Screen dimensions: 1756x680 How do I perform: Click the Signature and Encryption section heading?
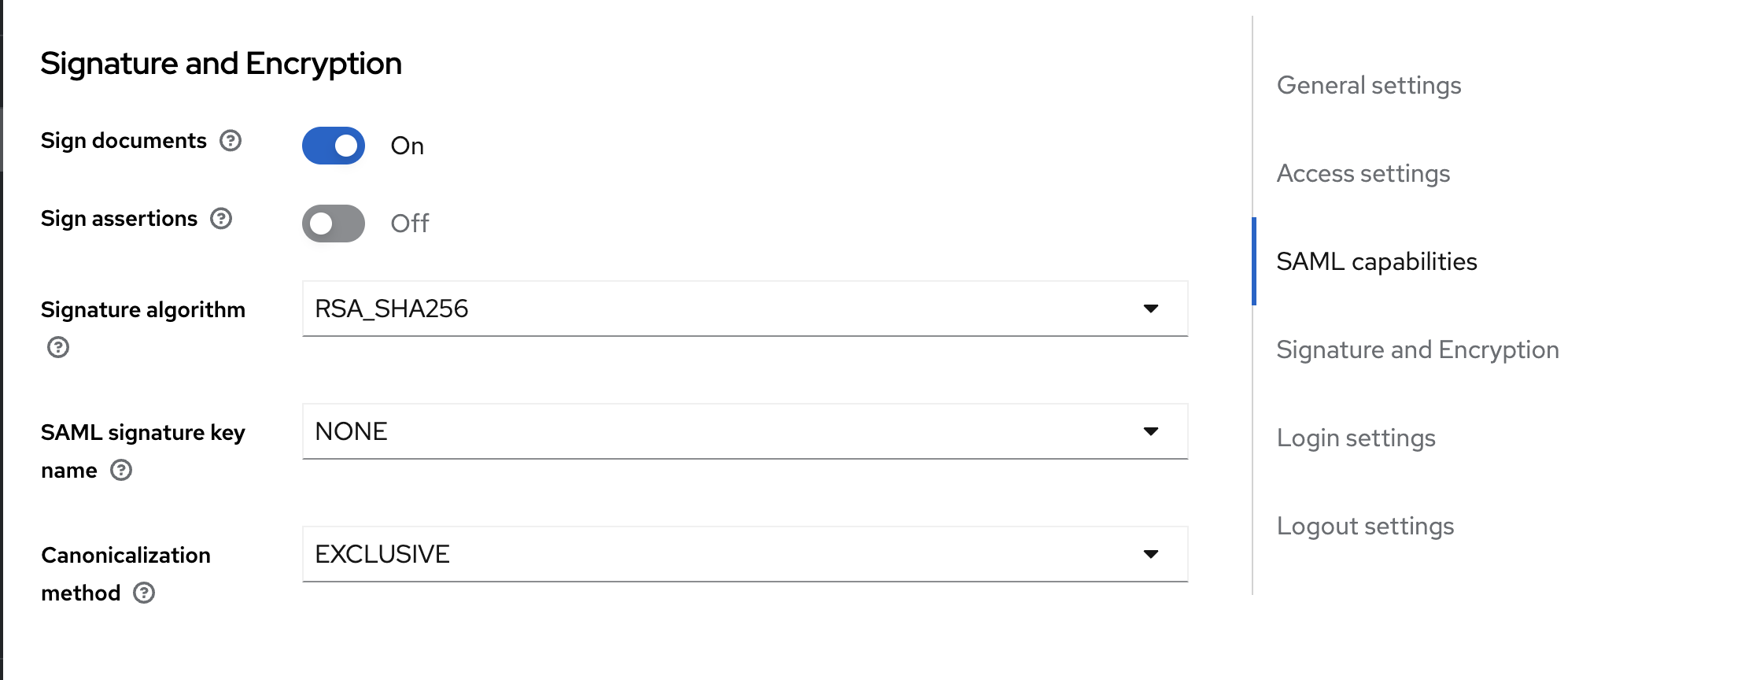pos(221,64)
